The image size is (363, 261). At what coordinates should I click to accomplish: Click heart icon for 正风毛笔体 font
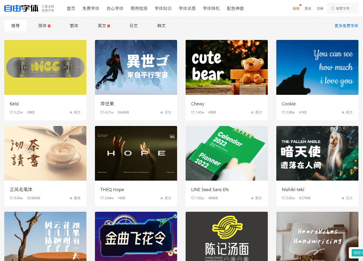coord(12,198)
